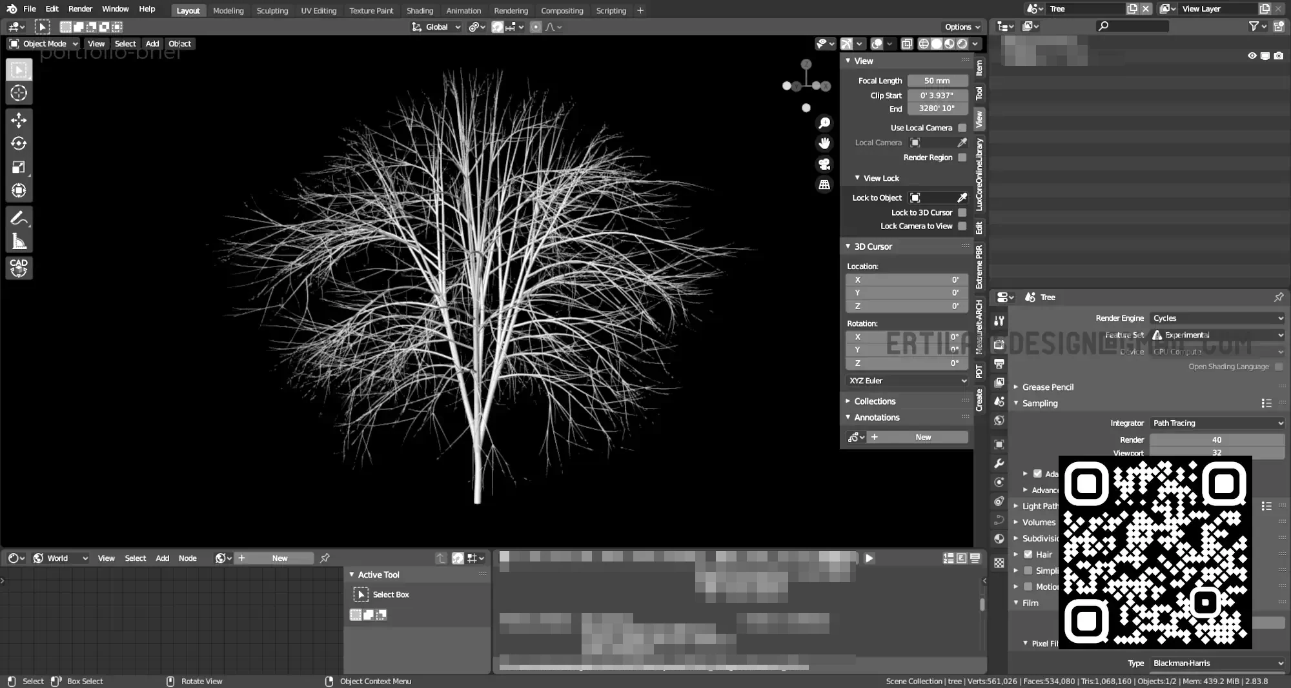Select the Move tool in toolbar

19,120
